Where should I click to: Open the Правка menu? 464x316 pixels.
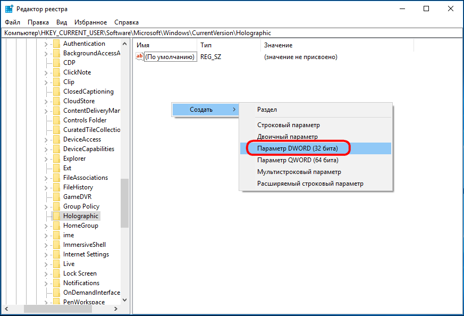point(38,22)
